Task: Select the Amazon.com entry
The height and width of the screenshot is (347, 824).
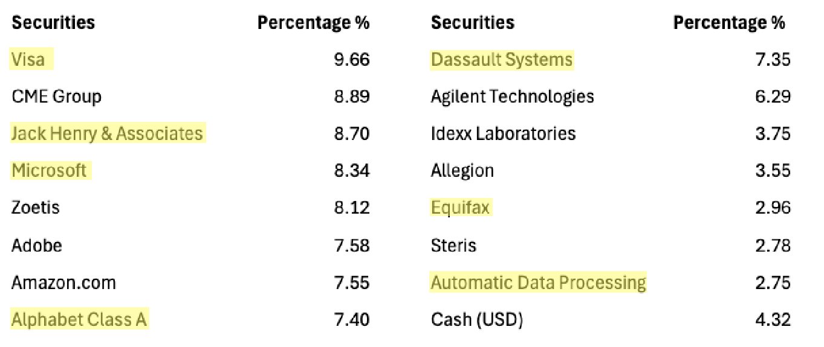Action: click(x=63, y=282)
